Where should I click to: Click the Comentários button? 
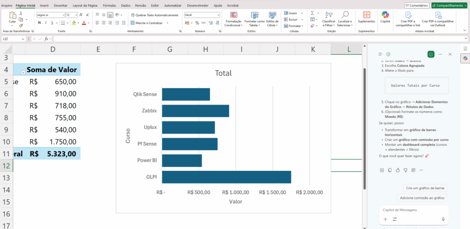pos(417,5)
